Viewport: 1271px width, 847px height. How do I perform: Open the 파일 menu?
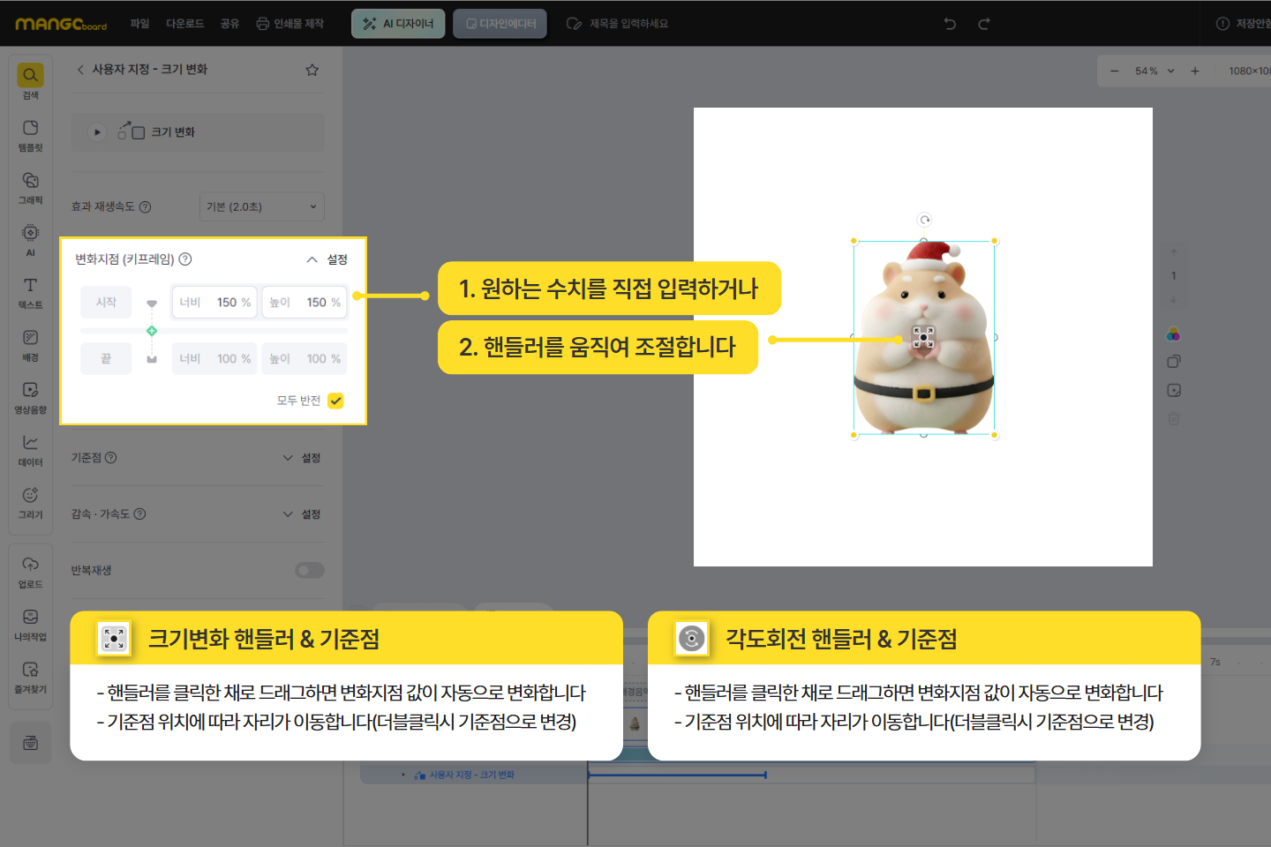point(139,24)
